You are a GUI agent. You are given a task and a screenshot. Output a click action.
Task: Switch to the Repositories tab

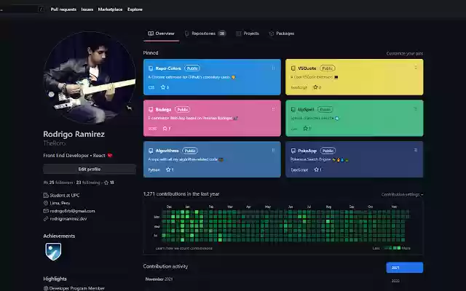coord(205,33)
